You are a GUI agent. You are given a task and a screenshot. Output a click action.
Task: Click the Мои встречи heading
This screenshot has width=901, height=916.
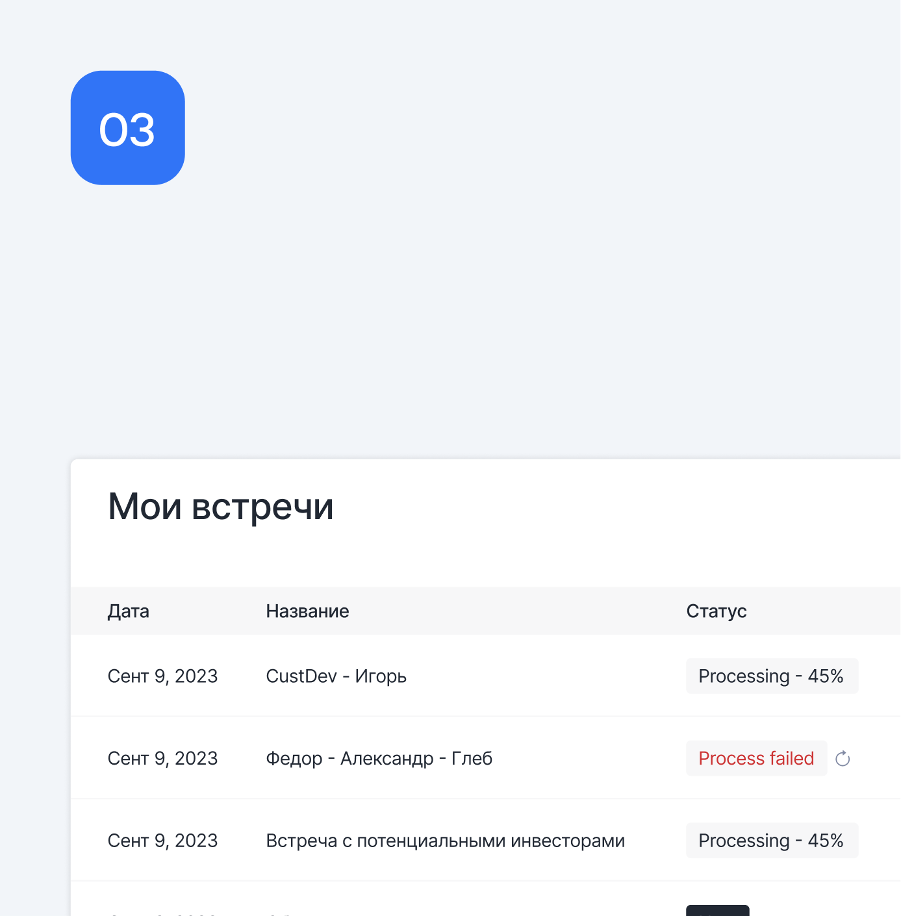(221, 507)
